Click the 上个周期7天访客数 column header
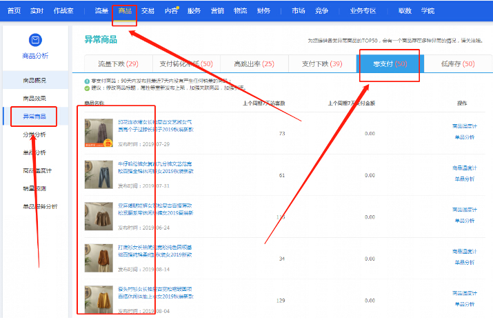 tap(264, 103)
